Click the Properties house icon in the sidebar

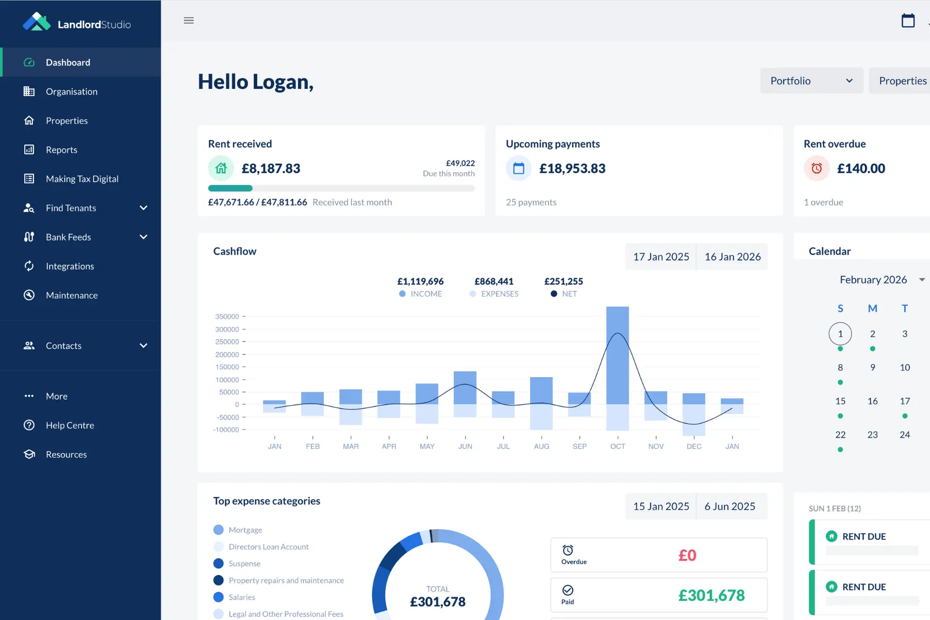pos(29,120)
